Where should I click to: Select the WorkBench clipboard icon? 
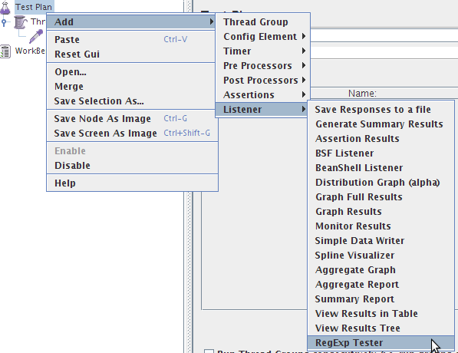(x=5, y=51)
